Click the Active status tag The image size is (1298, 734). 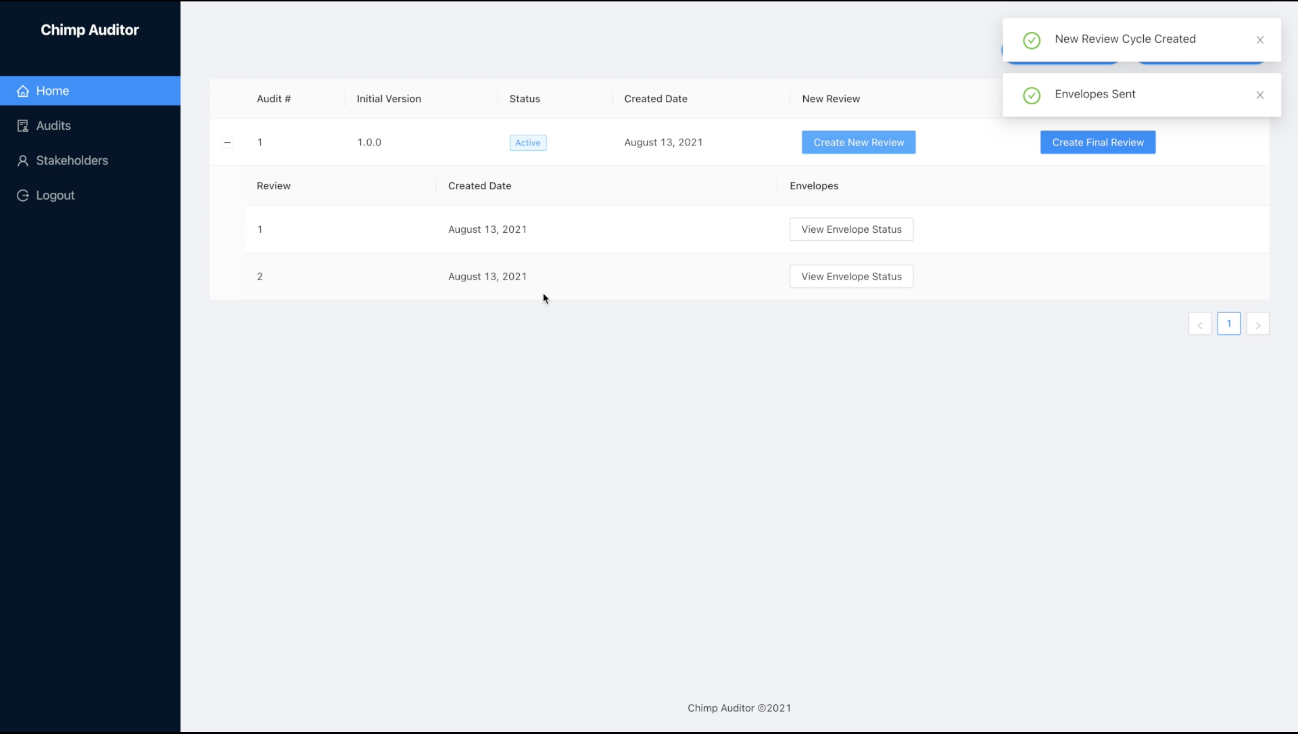pyautogui.click(x=528, y=143)
